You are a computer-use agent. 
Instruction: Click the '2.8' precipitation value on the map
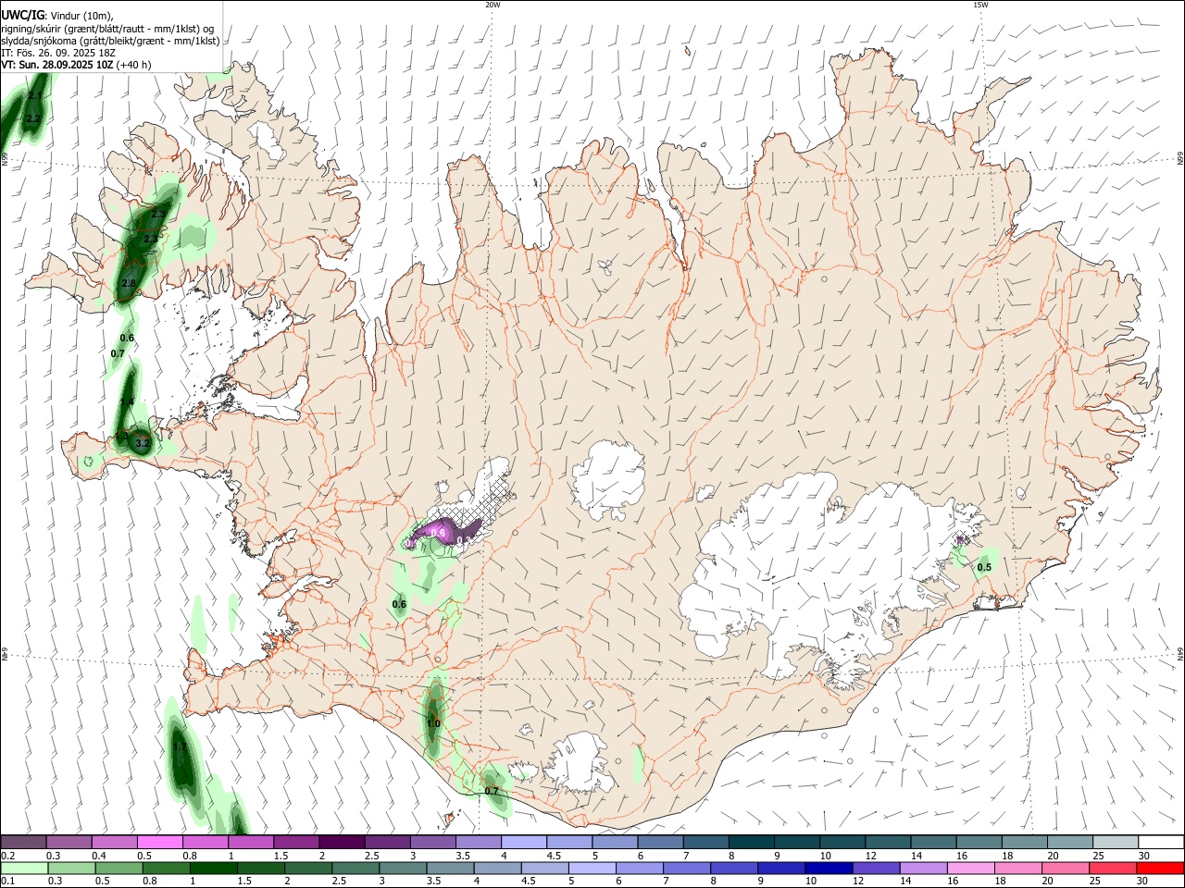click(x=129, y=283)
